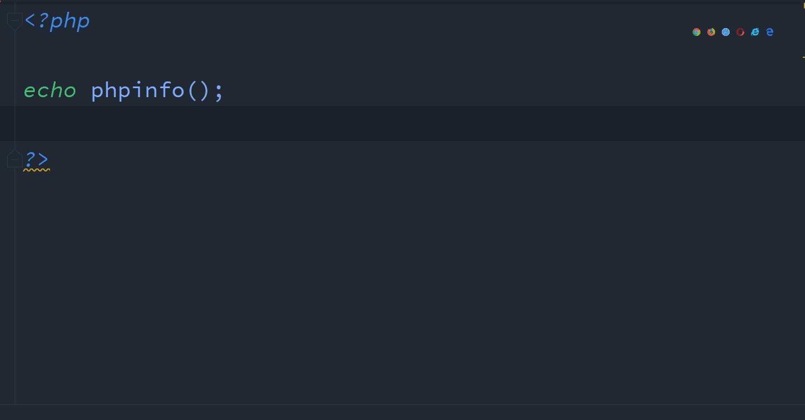Preview the PHP file in Firefox
Image resolution: width=805 pixels, height=420 pixels.
(x=711, y=32)
